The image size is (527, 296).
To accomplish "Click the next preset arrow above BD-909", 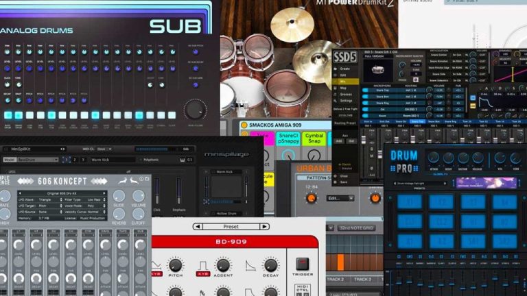I will [264, 227].
